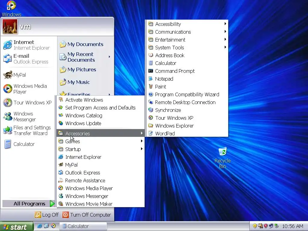Launch MyPal from the recent programs list
The image size is (308, 231).
(x=29, y=75)
